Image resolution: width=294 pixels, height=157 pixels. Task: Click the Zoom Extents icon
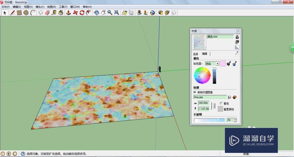tap(117, 13)
